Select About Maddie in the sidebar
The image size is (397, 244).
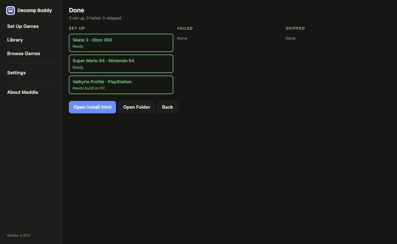pyautogui.click(x=23, y=92)
